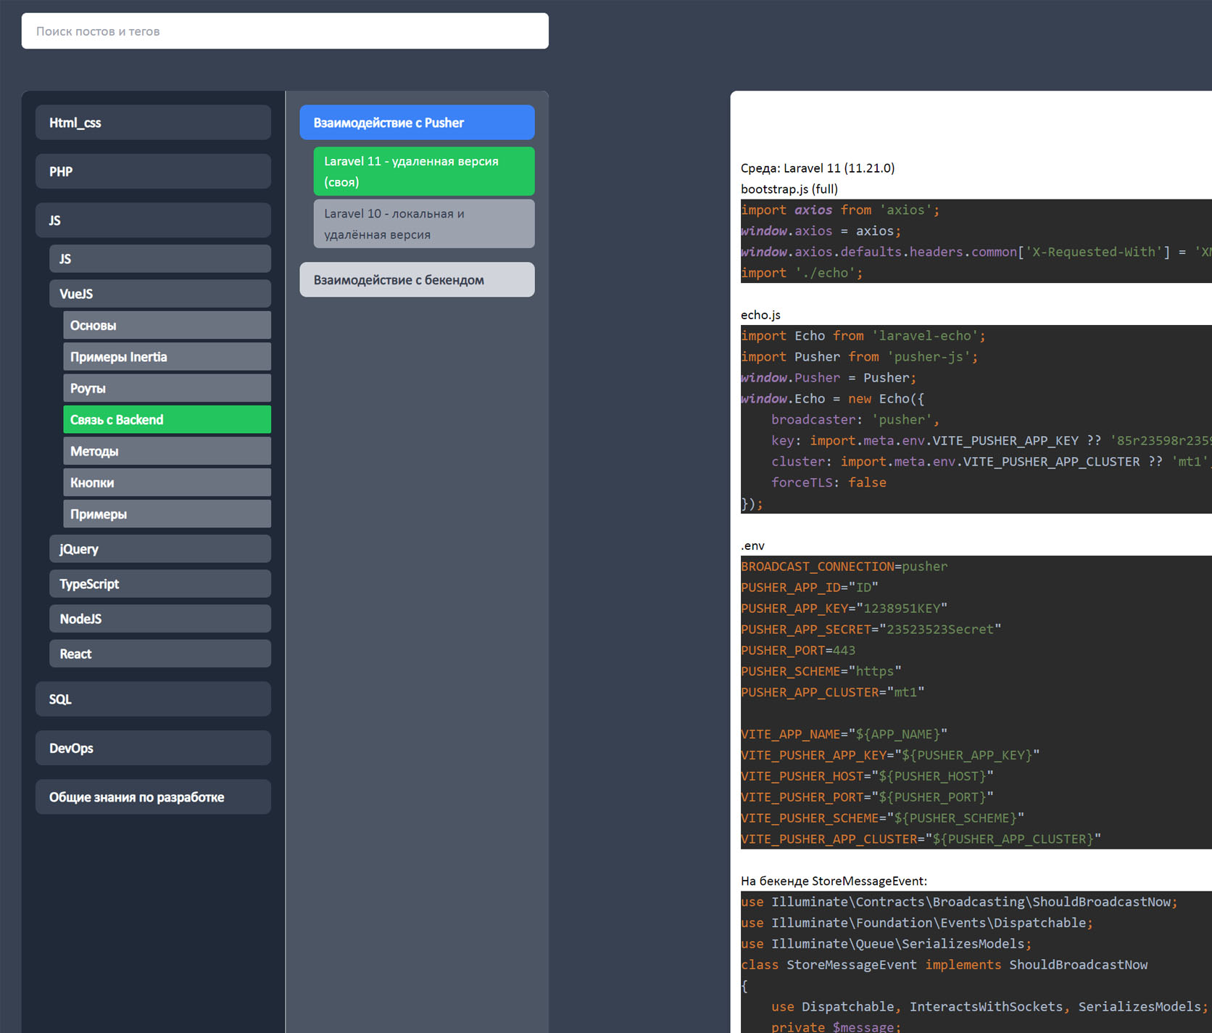Select Примеры Inertia topic
Viewport: 1212px width, 1033px height.
point(167,357)
